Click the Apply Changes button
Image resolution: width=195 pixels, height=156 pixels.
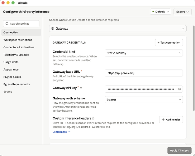(x=179, y=150)
